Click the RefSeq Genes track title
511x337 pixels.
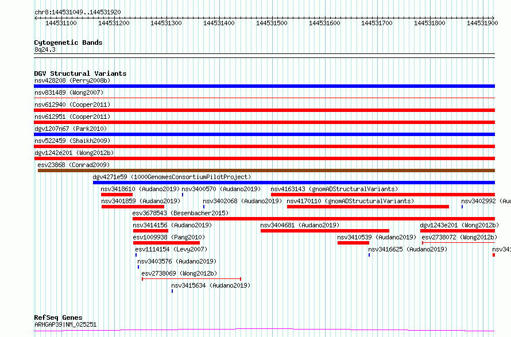(x=58, y=317)
